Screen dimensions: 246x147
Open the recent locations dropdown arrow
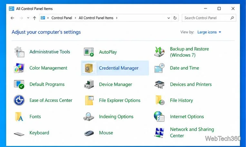tap(28, 18)
